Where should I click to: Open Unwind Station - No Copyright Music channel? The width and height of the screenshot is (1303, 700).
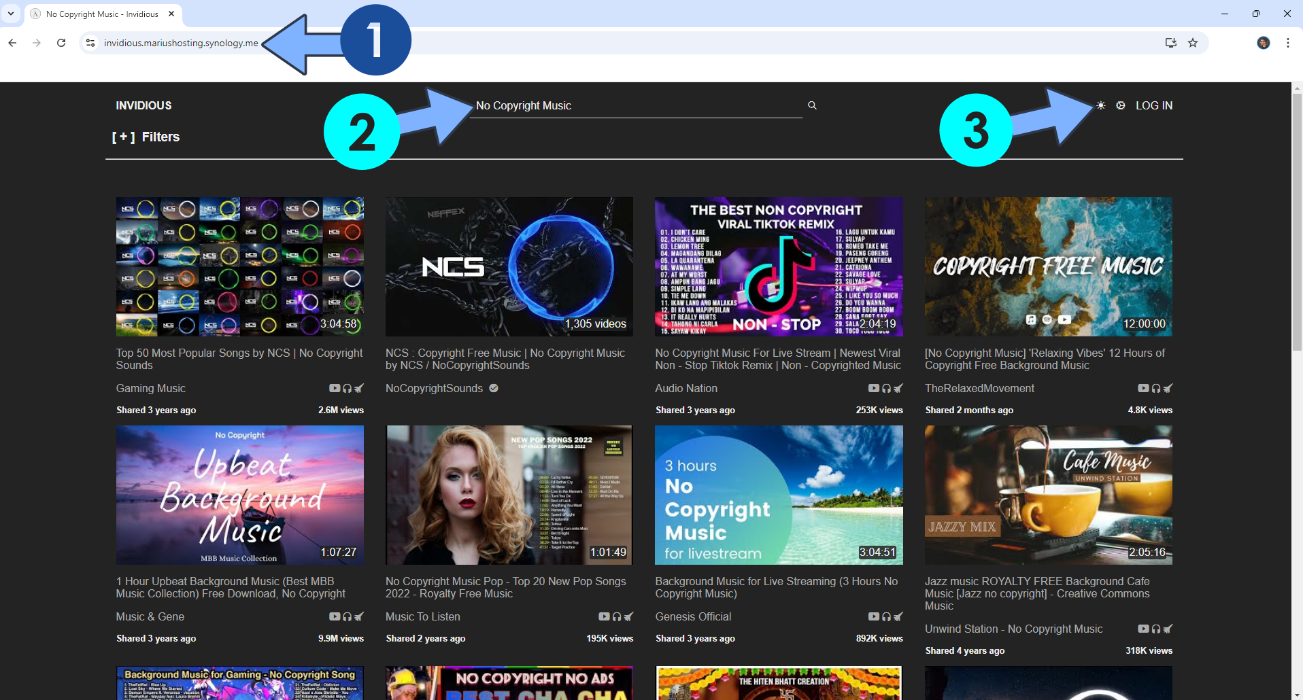(x=1013, y=629)
